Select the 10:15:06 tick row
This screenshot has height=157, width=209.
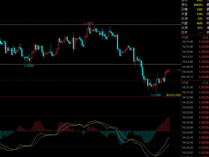tap(195, 52)
